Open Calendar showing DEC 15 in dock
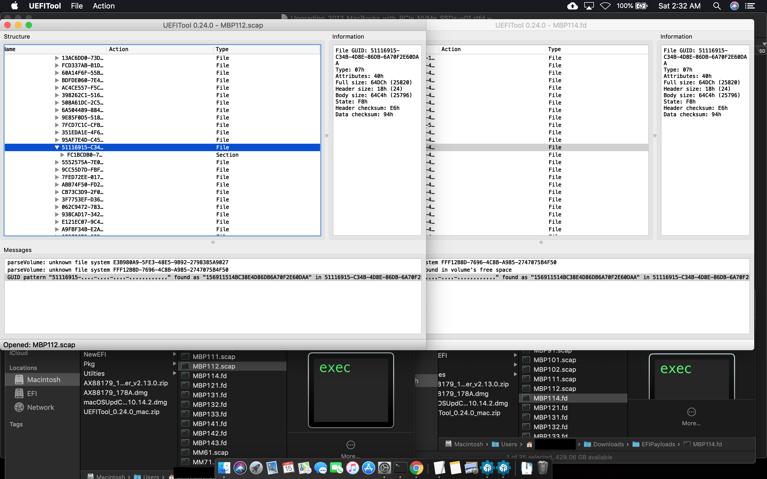 point(288,468)
